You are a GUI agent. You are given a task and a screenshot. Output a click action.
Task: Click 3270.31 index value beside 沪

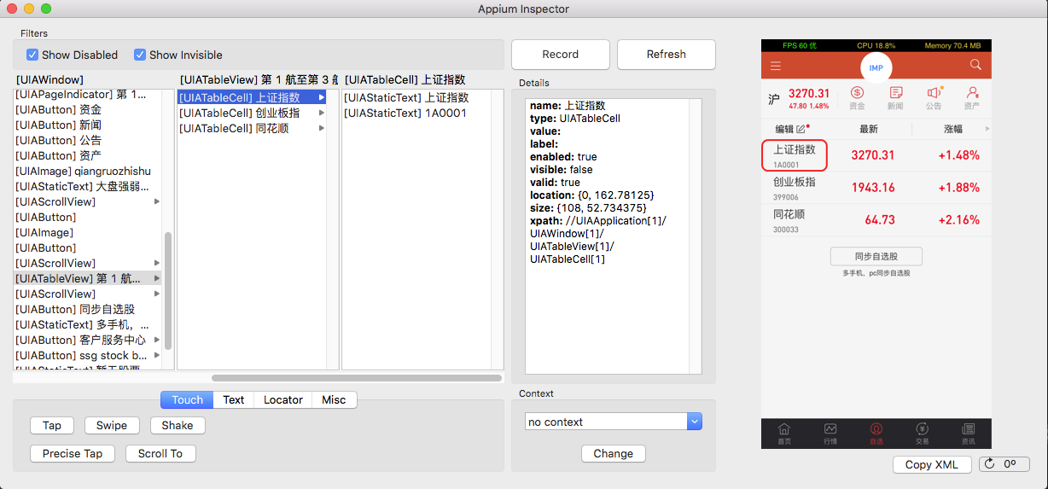coord(808,93)
